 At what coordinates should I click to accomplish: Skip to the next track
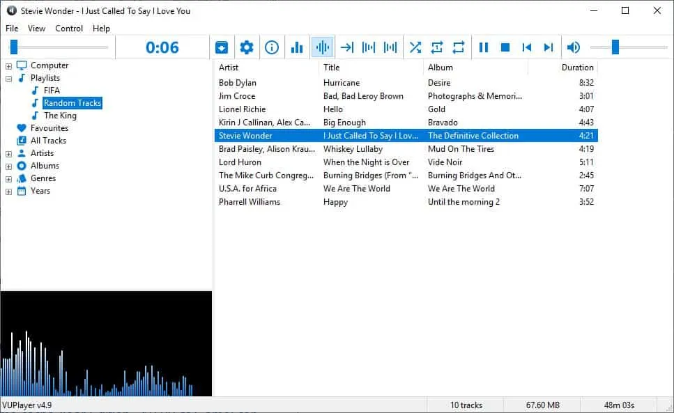coord(549,47)
